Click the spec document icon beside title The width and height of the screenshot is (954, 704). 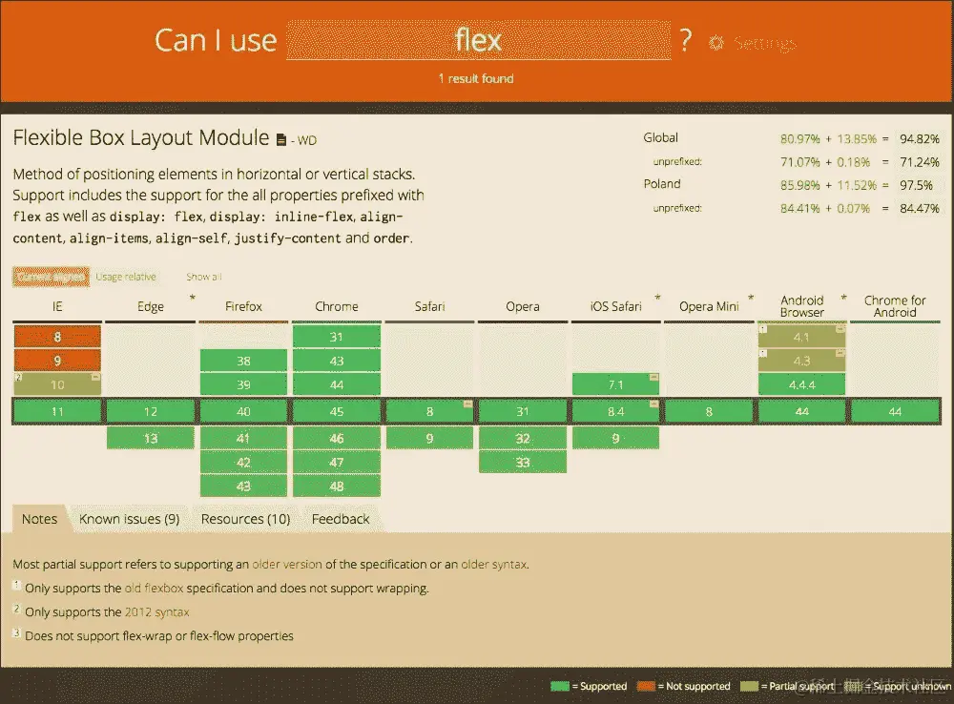point(281,140)
